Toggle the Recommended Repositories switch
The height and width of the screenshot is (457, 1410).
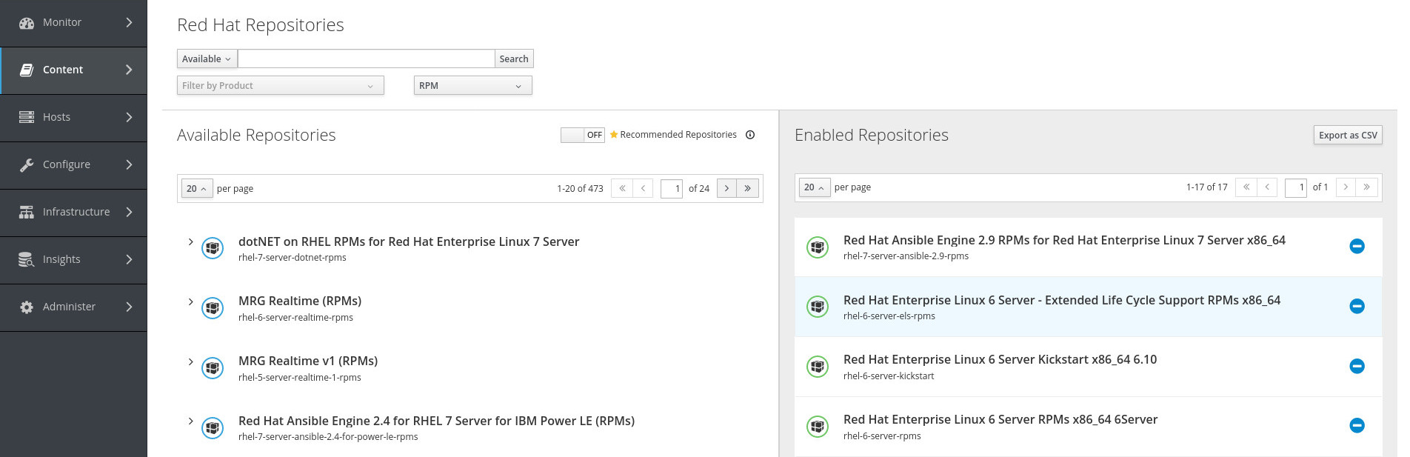(x=582, y=135)
